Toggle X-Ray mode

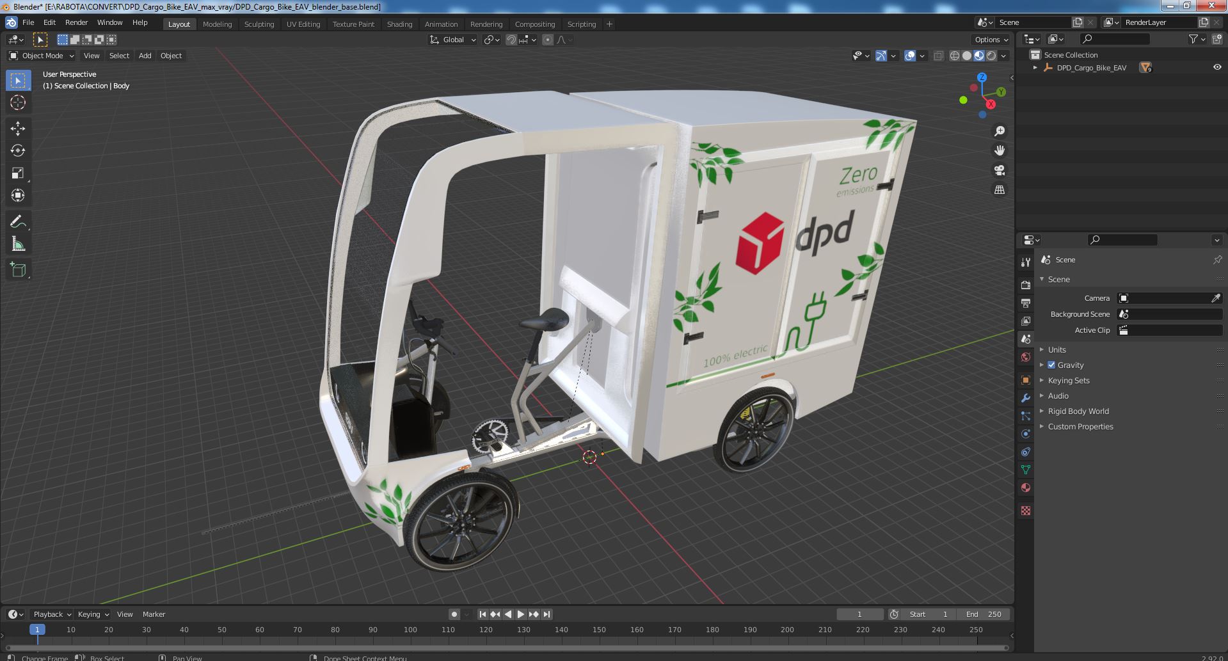click(x=938, y=56)
